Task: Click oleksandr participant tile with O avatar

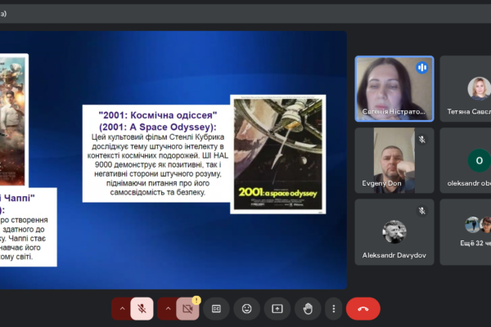Action: tap(466, 160)
